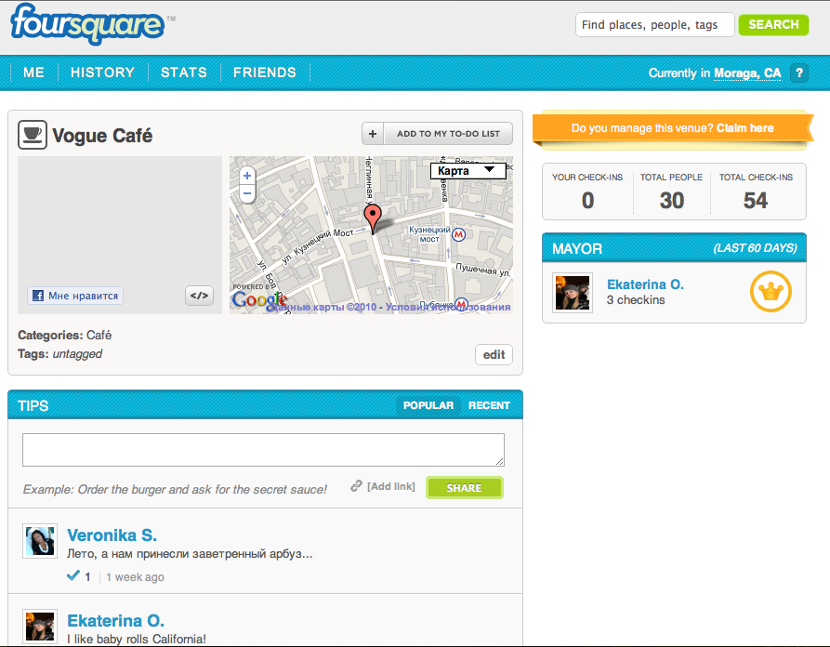Screen dimensions: 830x647
Task: Click the green SEARCH button
Action: [773, 25]
